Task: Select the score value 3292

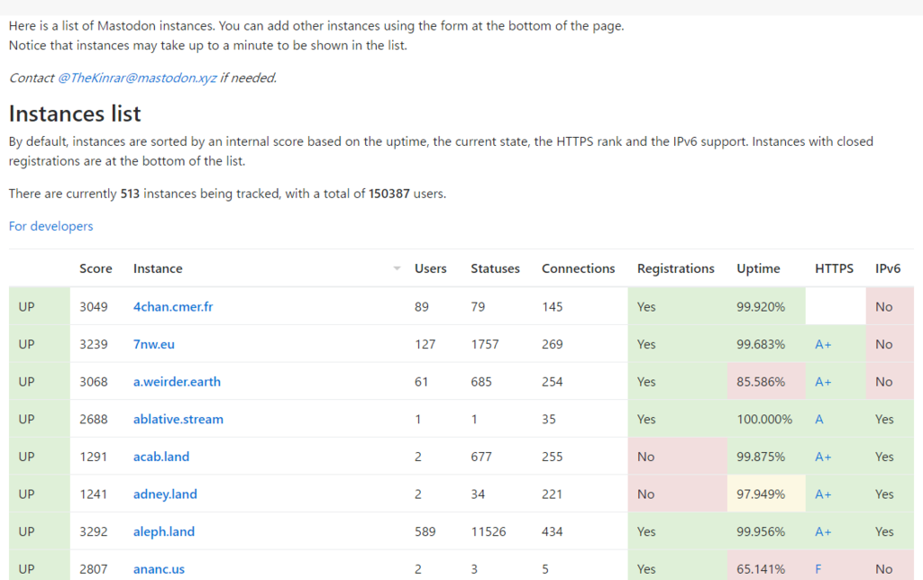Action: [x=94, y=531]
